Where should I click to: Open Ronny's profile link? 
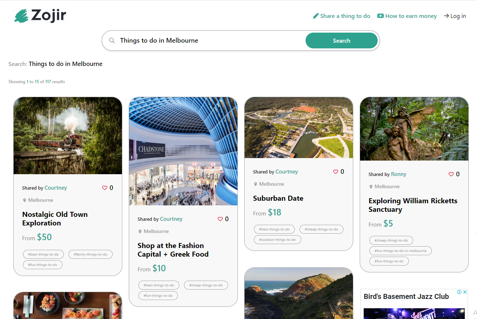click(398, 174)
